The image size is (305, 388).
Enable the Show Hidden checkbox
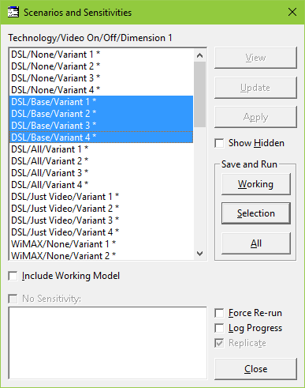219,143
